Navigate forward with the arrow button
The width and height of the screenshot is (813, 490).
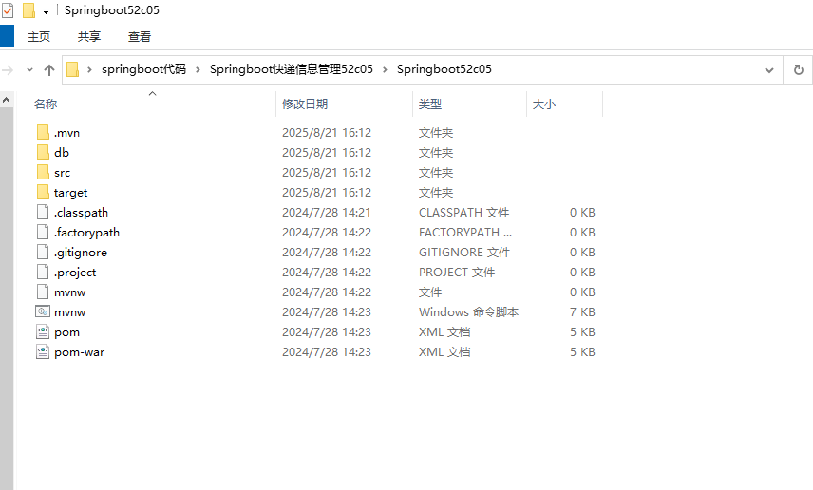pyautogui.click(x=8, y=69)
